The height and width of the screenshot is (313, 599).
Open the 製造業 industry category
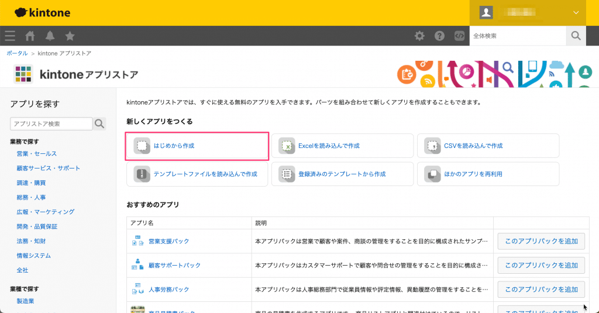[x=25, y=301]
